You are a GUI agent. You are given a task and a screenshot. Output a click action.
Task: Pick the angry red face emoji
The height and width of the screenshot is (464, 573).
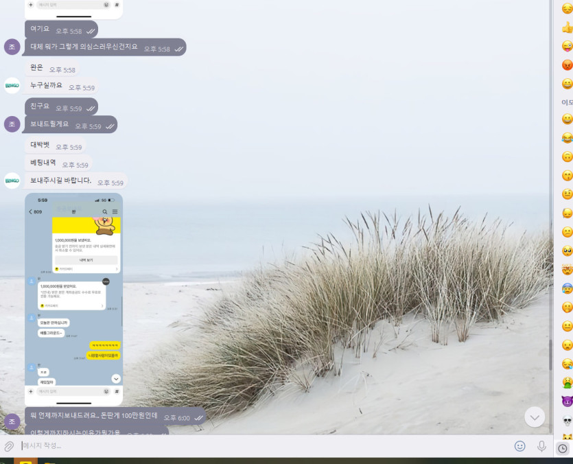(x=567, y=65)
